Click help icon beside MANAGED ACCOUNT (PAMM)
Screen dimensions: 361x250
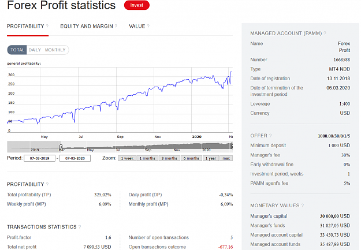tap(325, 33)
